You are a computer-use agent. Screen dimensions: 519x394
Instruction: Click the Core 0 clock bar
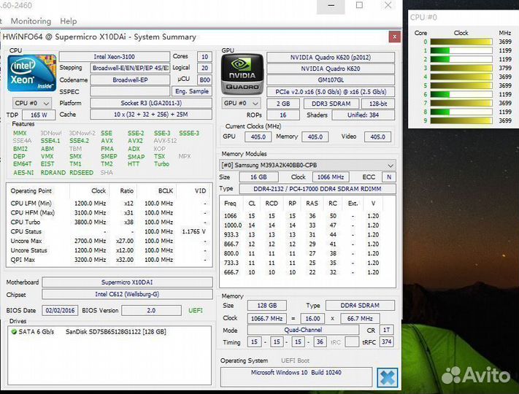point(461,42)
